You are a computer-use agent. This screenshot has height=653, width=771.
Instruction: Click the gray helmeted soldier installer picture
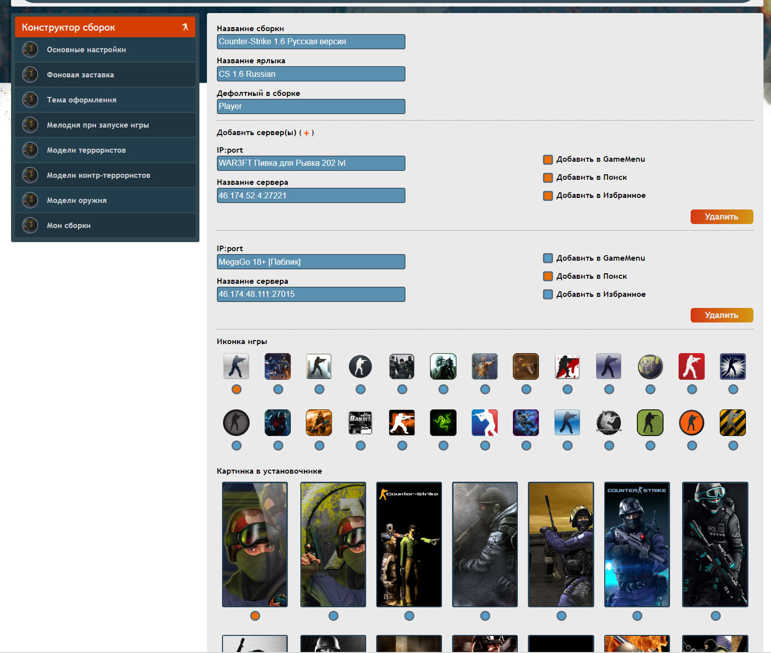pos(485,545)
